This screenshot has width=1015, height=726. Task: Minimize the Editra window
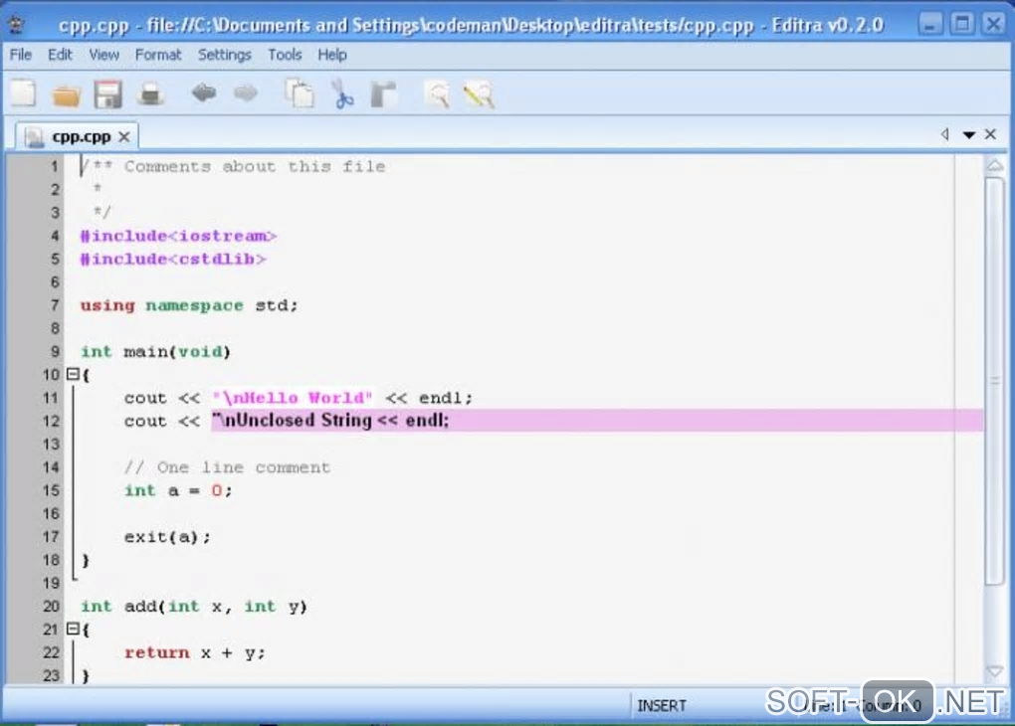coord(930,25)
